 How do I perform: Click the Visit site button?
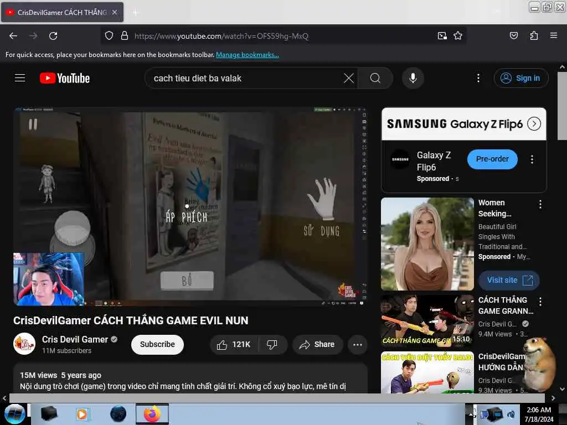click(509, 280)
